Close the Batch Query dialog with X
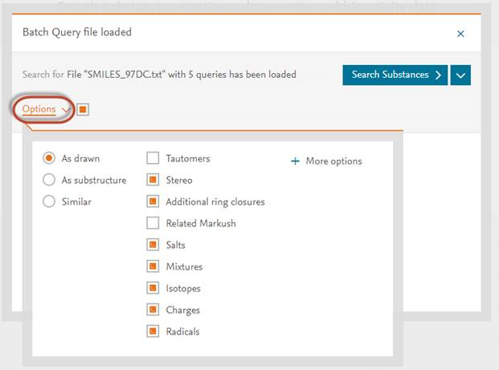499x370 pixels. click(x=460, y=34)
